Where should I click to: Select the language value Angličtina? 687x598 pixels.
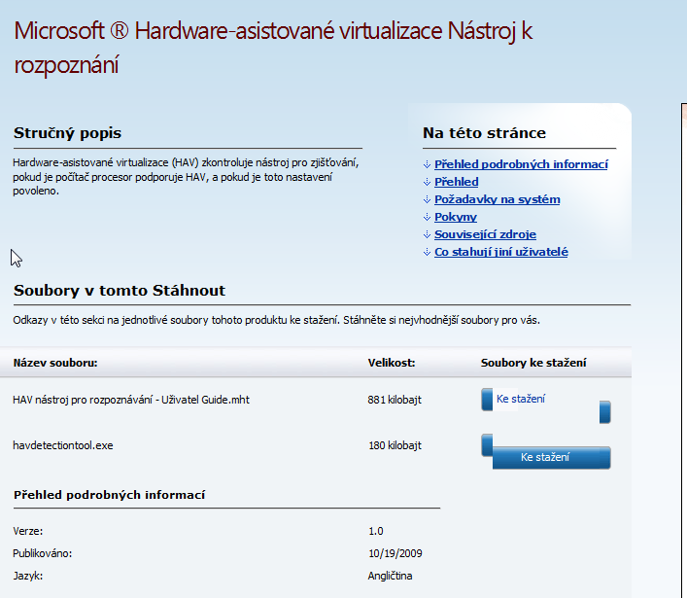tap(390, 576)
